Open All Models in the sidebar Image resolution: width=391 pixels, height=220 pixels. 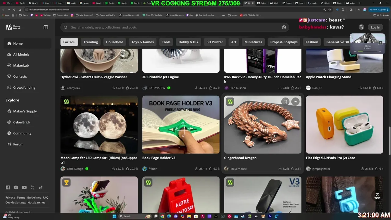[x=27, y=54]
